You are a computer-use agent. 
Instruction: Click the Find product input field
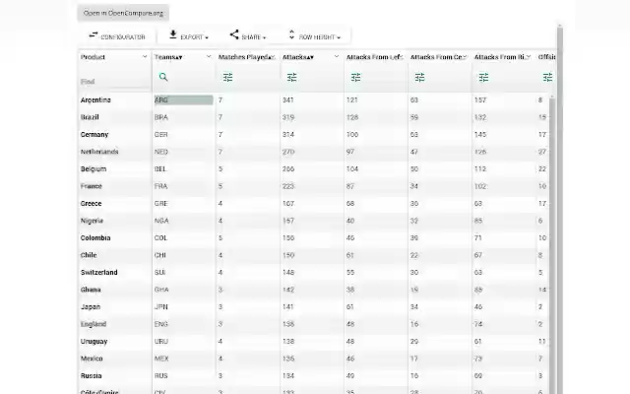click(x=115, y=82)
